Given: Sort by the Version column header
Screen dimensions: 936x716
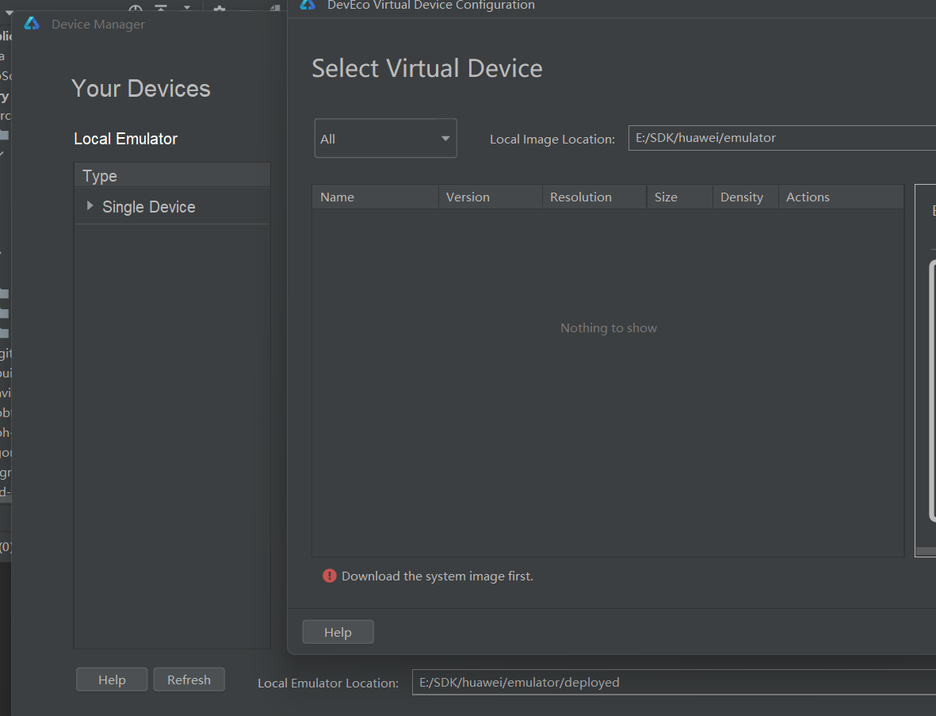Looking at the screenshot, I should [x=490, y=197].
